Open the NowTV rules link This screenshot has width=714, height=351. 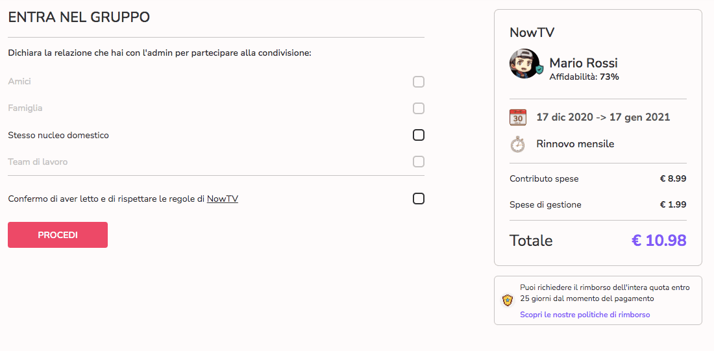(223, 199)
